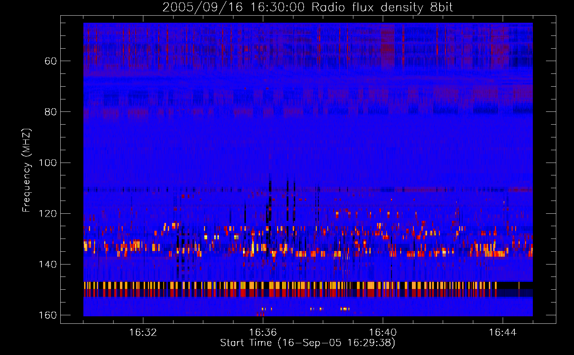Screen dimensions: 574x355
Task: Click the 16:36 time tick label
Action: pyautogui.click(x=263, y=333)
